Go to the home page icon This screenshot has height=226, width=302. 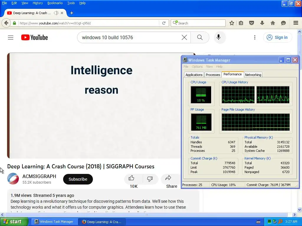click(x=273, y=23)
